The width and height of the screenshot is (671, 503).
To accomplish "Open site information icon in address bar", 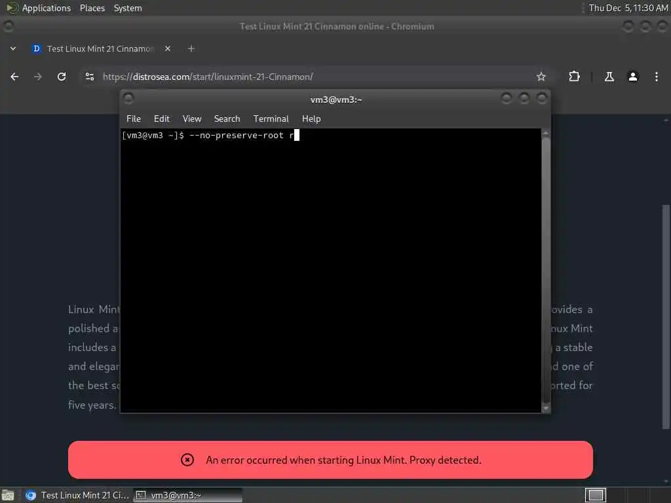I will pos(89,77).
